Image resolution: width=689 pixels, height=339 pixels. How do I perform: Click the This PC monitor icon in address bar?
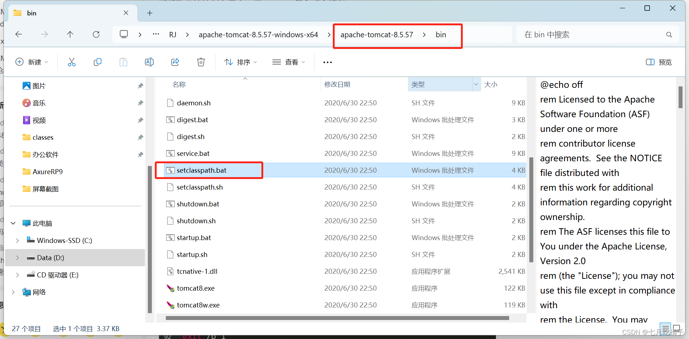(124, 34)
